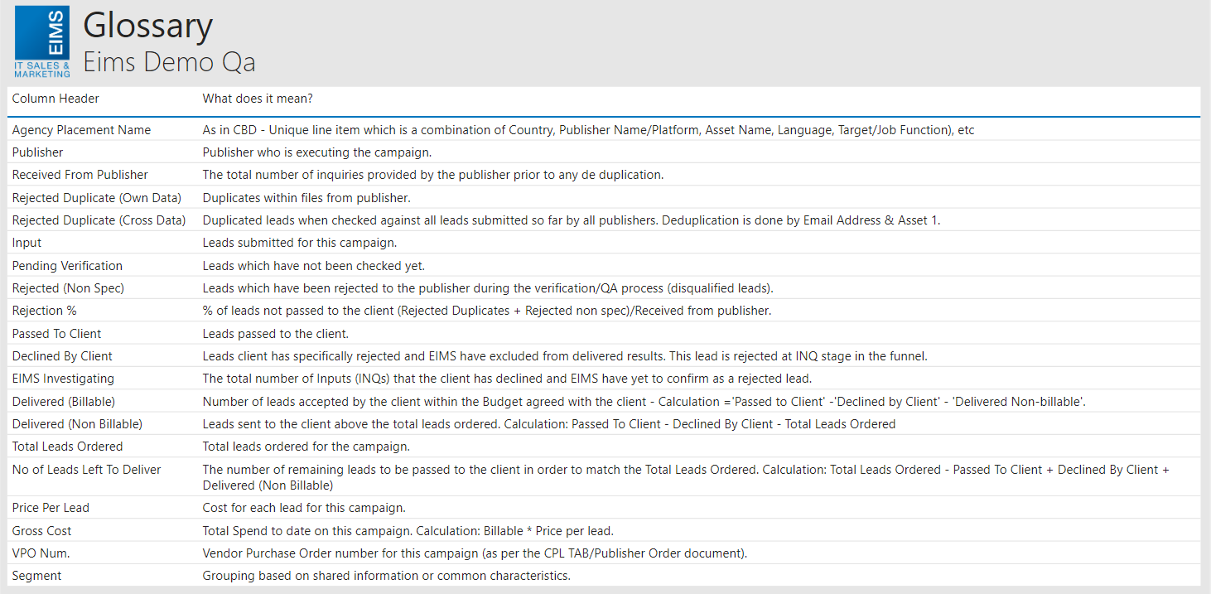This screenshot has width=1211, height=594.
Task: Click 'Cost for each lead for this campaign.'
Action: click(x=304, y=508)
